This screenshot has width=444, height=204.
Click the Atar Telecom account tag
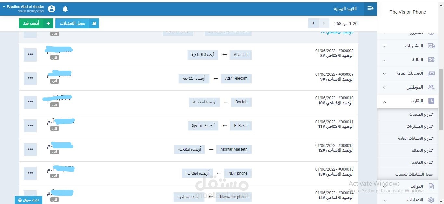pos(236,78)
